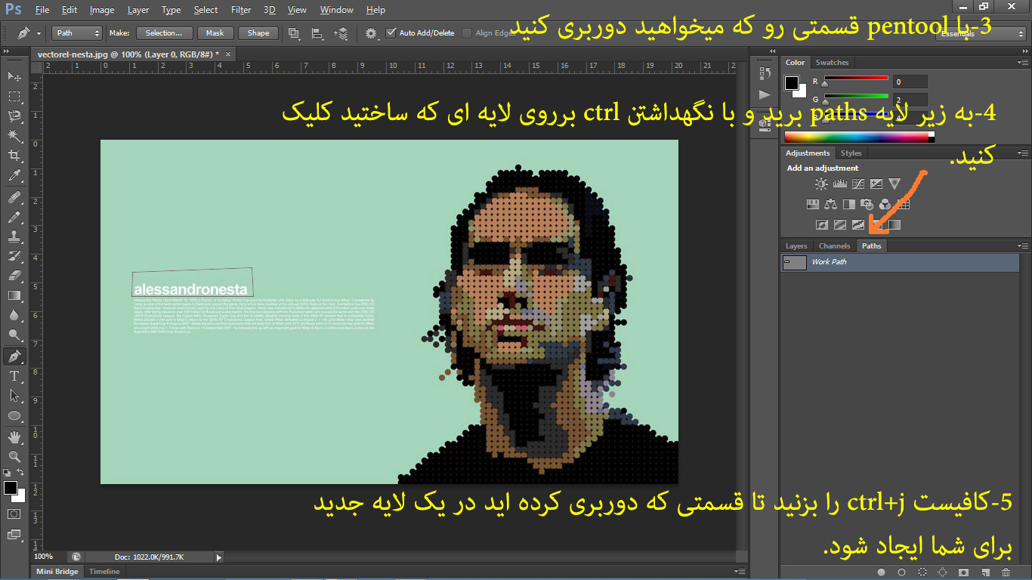Select the Magic Wand tool
Viewport: 1032px width, 580px height.
tap(14, 136)
